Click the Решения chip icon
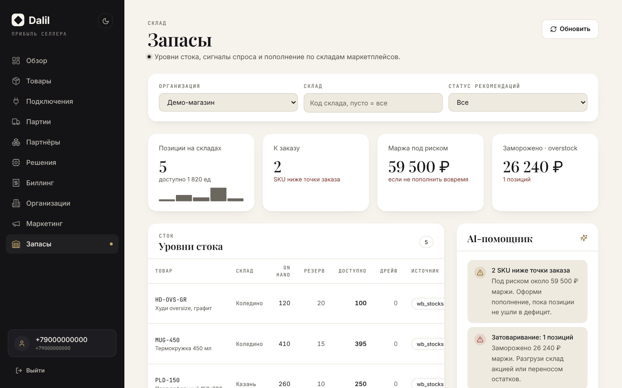The width and height of the screenshot is (622, 388). pyautogui.click(x=16, y=162)
